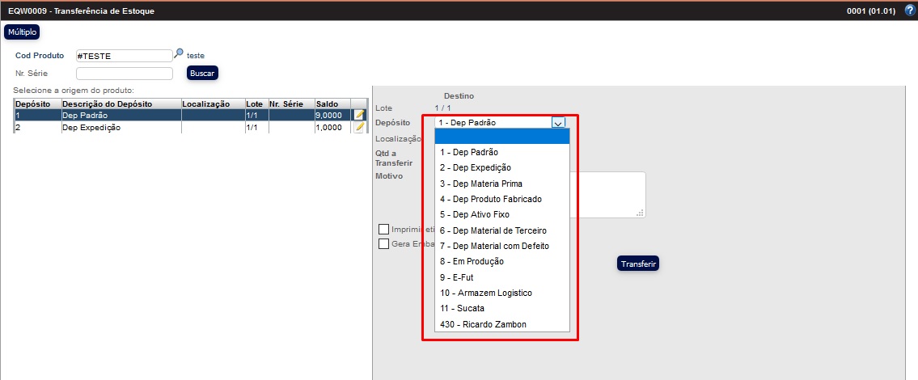Select the Dep Expedição row in table
The image size is (918, 380).
tap(121, 128)
